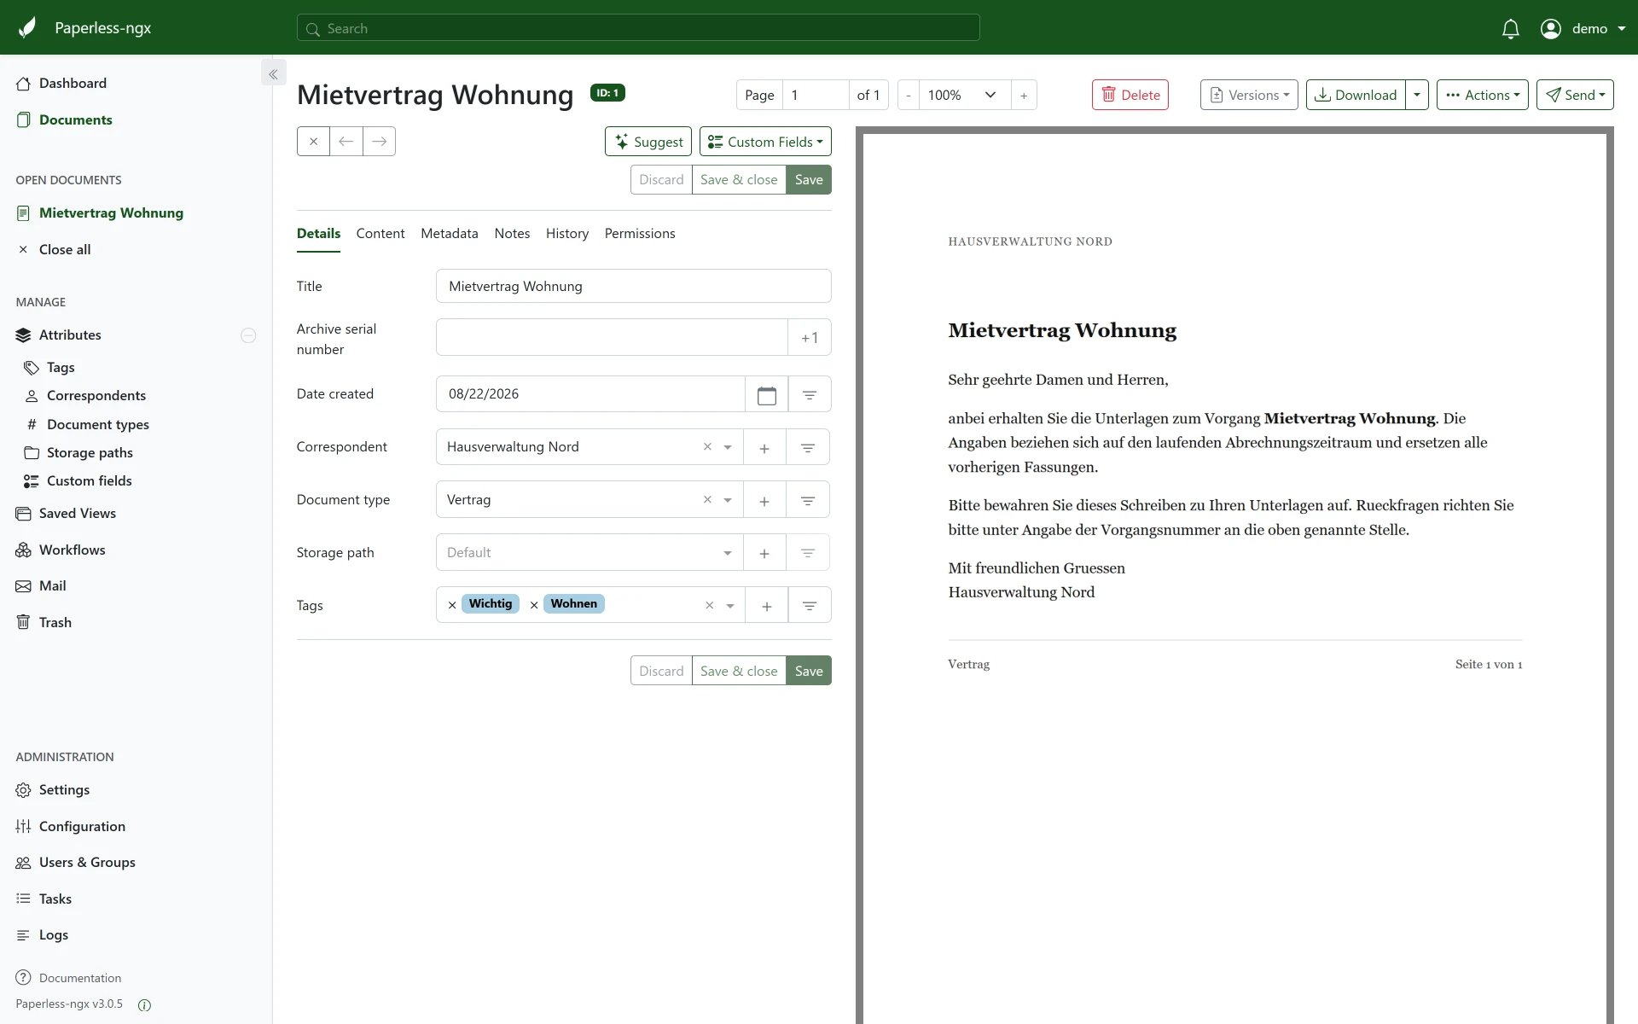This screenshot has height=1024, width=1638.
Task: Click the red Delete button
Action: point(1130,95)
